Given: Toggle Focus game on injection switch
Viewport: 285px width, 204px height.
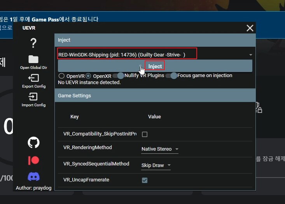Looking at the screenshot, I should click(171, 76).
